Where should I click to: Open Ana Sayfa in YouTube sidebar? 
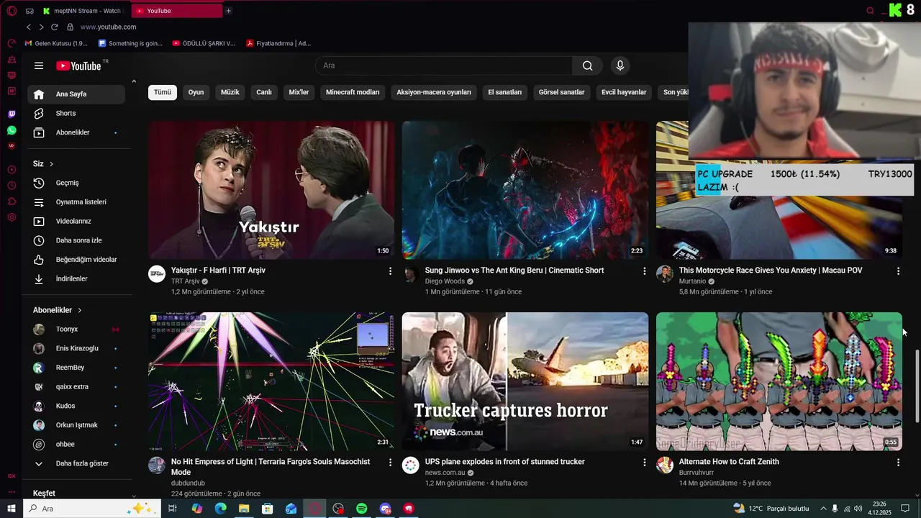pos(76,94)
